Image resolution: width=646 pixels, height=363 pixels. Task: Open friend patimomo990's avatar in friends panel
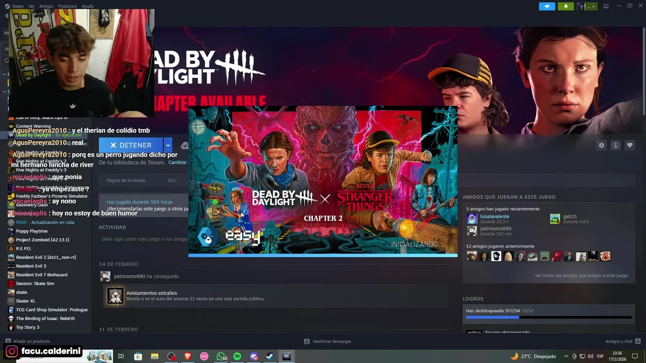pos(472,231)
